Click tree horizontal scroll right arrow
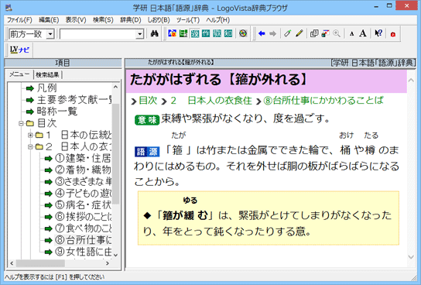Image resolution: width=421 pixels, height=285 pixels. (x=108, y=263)
